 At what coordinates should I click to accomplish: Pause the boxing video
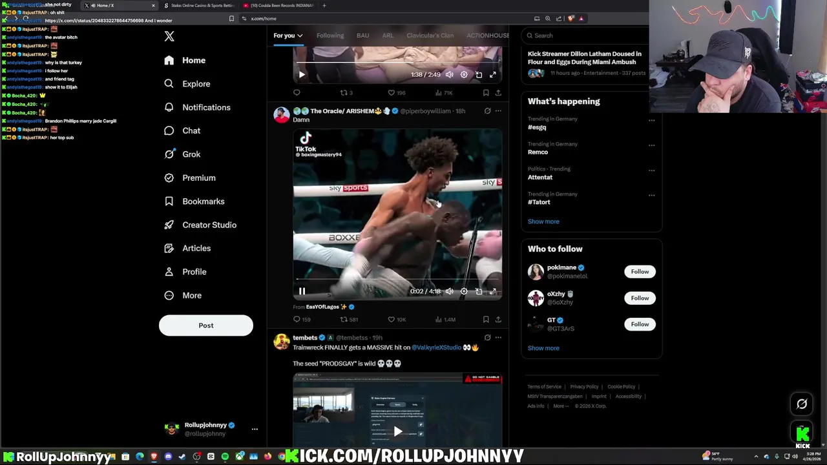coord(302,291)
